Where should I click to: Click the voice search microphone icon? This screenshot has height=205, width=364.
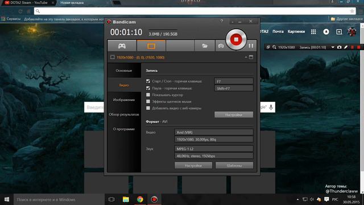(271, 108)
